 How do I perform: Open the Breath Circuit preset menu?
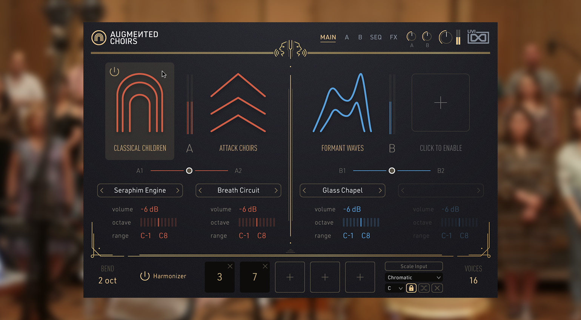coord(238,190)
